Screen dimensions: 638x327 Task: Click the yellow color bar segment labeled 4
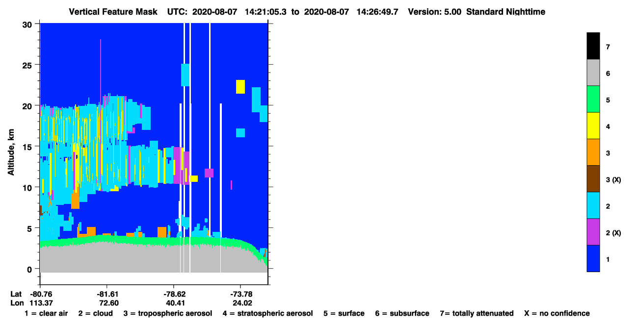coord(593,126)
